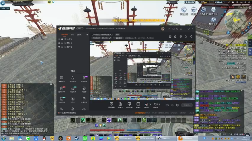Open the chat bubble icon in title bar
Screen dimensions: 252x141
pyautogui.click(x=173, y=29)
